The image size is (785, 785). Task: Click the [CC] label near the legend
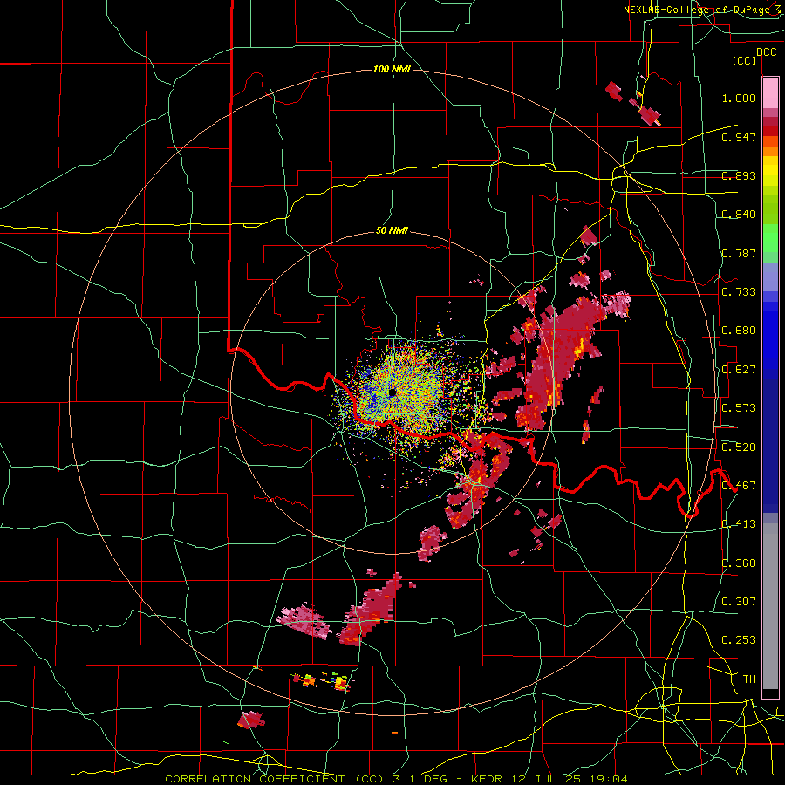point(745,60)
